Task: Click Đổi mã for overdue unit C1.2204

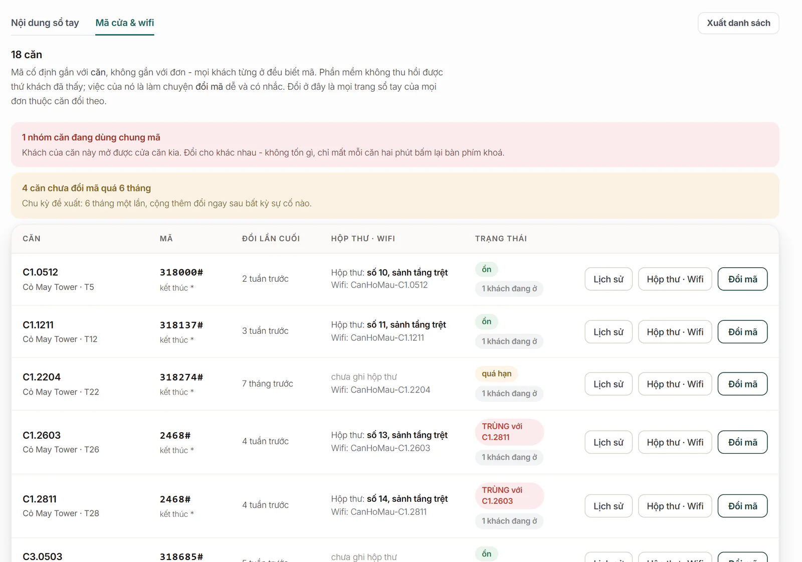Action: [x=742, y=384]
